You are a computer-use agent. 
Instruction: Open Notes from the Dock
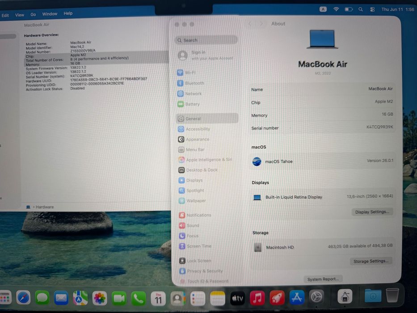[x=218, y=299]
